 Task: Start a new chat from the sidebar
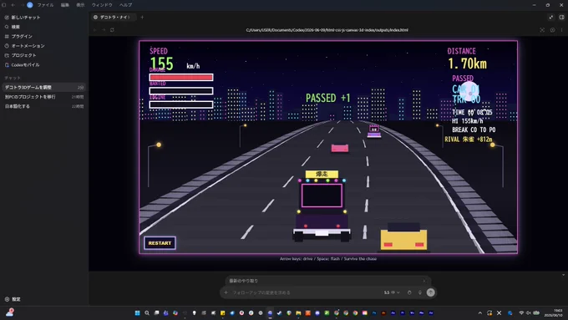point(22,18)
